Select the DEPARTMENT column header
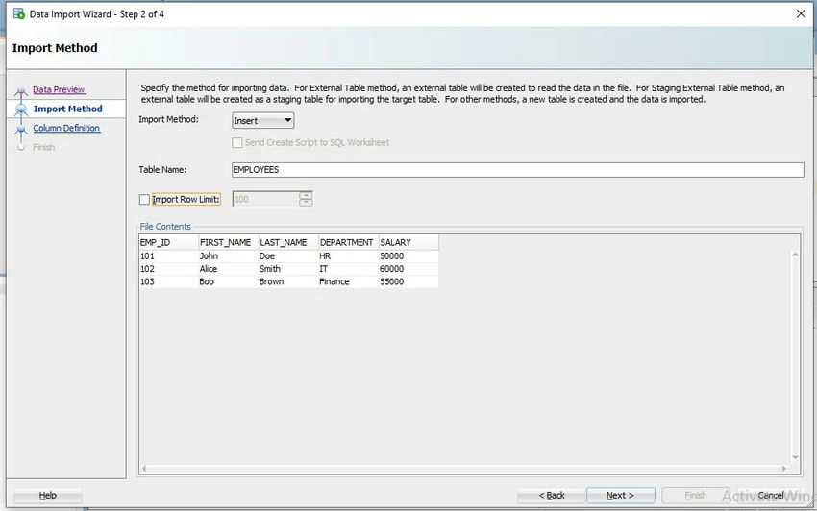The image size is (817, 511). click(349, 243)
